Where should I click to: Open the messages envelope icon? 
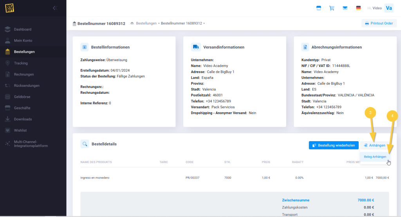click(x=345, y=8)
